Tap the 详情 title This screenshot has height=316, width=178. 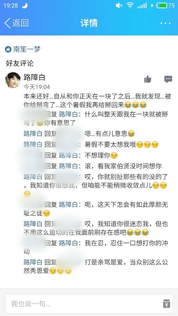89,23
